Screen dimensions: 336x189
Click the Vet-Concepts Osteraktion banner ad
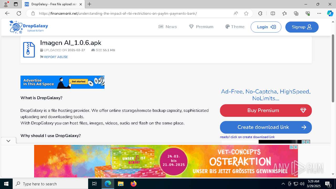click(x=166, y=161)
